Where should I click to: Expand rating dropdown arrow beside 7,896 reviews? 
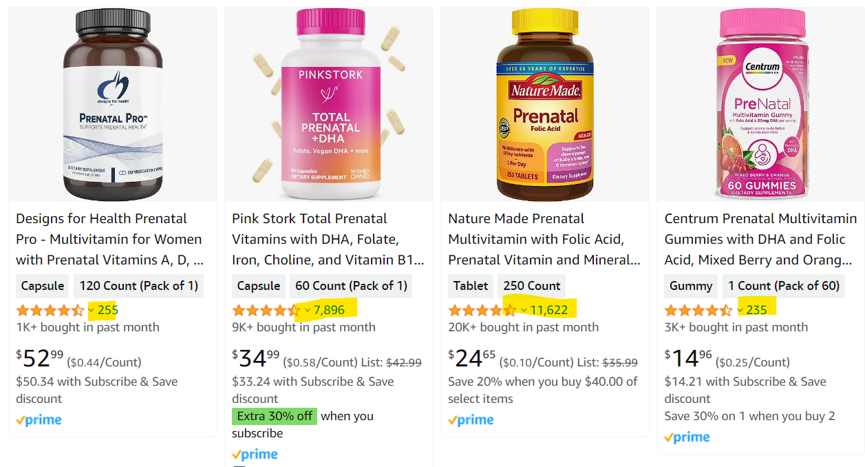tap(308, 311)
